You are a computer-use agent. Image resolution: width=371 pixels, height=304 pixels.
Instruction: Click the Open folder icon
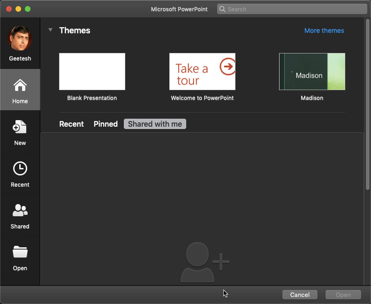click(20, 252)
